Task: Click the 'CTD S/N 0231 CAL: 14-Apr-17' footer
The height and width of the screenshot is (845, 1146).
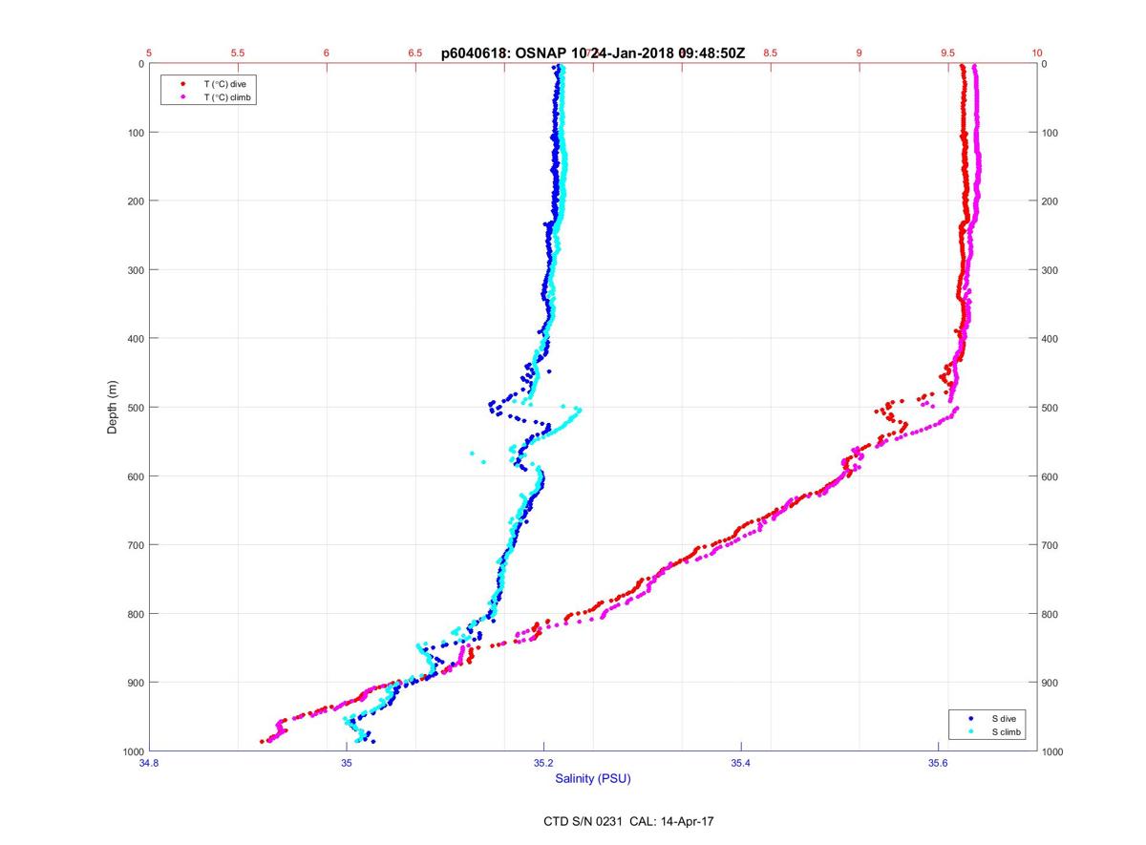Action: [627, 821]
